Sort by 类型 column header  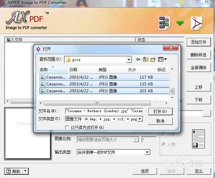(x=111, y=69)
